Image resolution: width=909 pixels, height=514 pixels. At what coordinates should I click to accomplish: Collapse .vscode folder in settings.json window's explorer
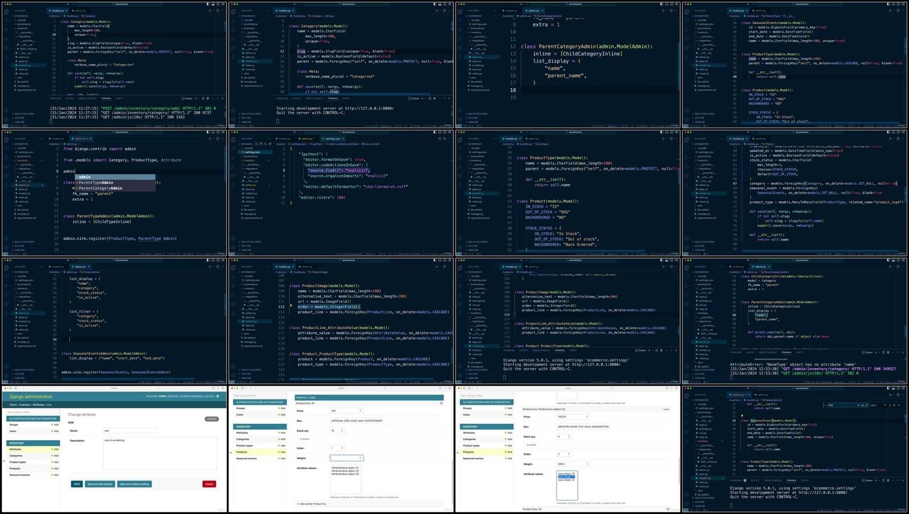[x=248, y=148]
